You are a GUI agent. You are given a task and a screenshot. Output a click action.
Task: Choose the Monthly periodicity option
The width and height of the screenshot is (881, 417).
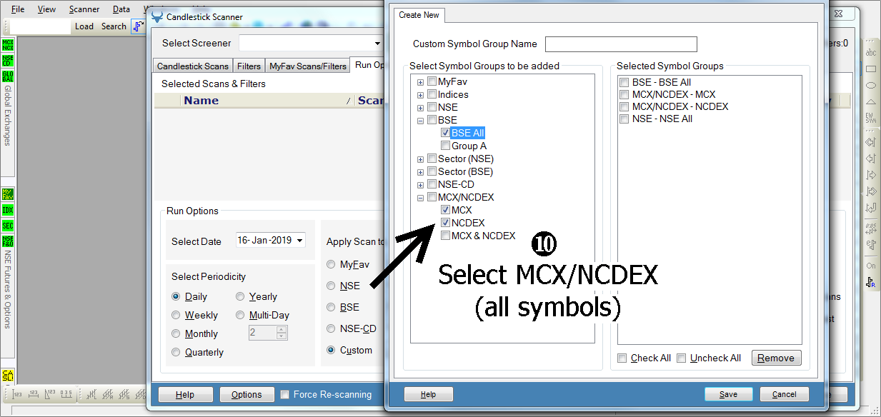pyautogui.click(x=176, y=333)
